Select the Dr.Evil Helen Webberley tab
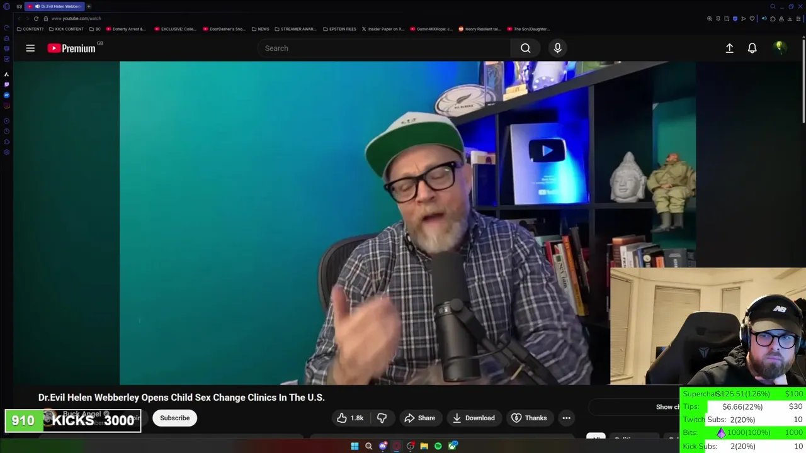The image size is (806, 453). point(55,6)
